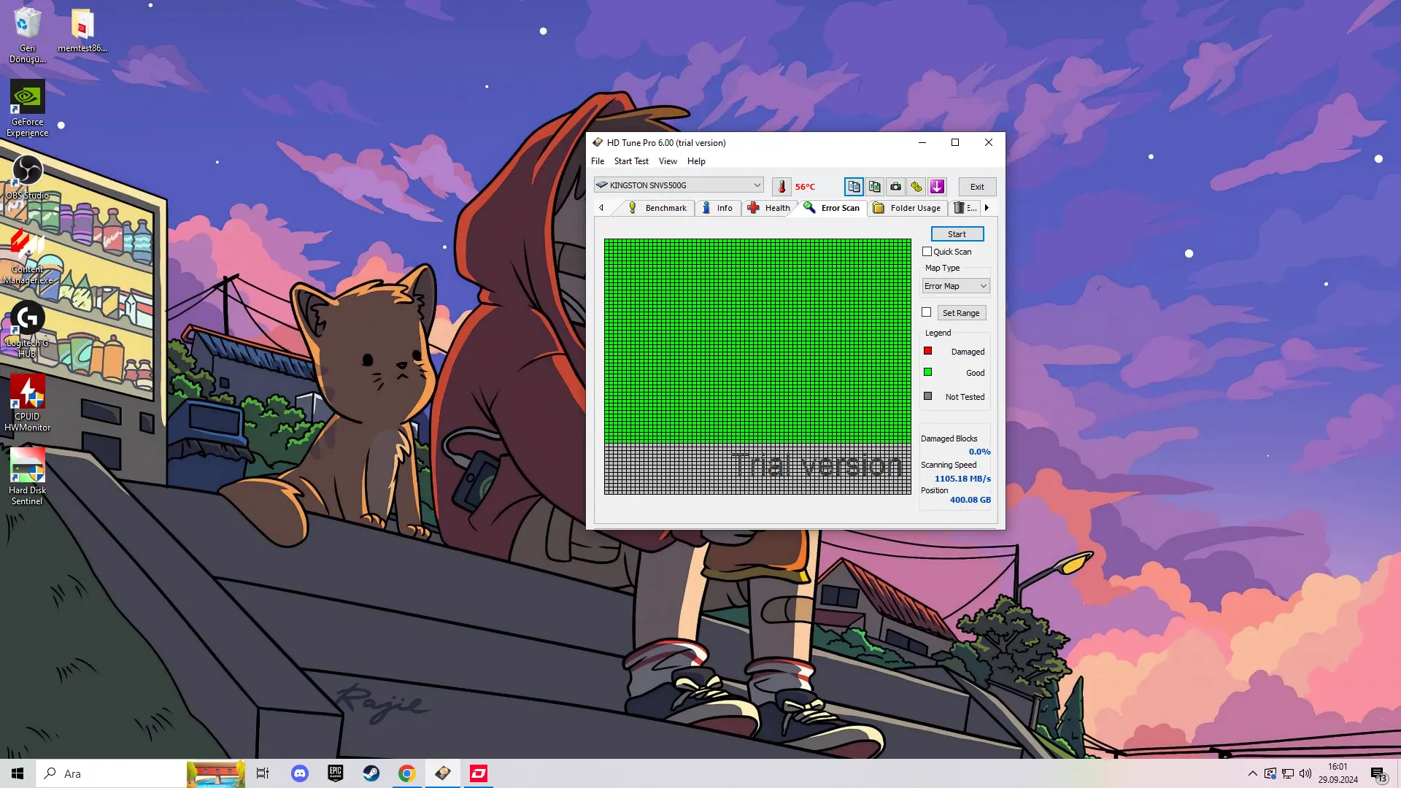The image size is (1401, 788).
Task: Click the Ara taskbar search box
Action: click(111, 773)
